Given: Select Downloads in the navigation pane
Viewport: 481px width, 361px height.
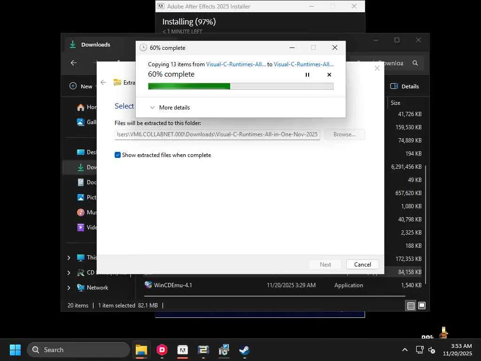Looking at the screenshot, I should pyautogui.click(x=87, y=167).
